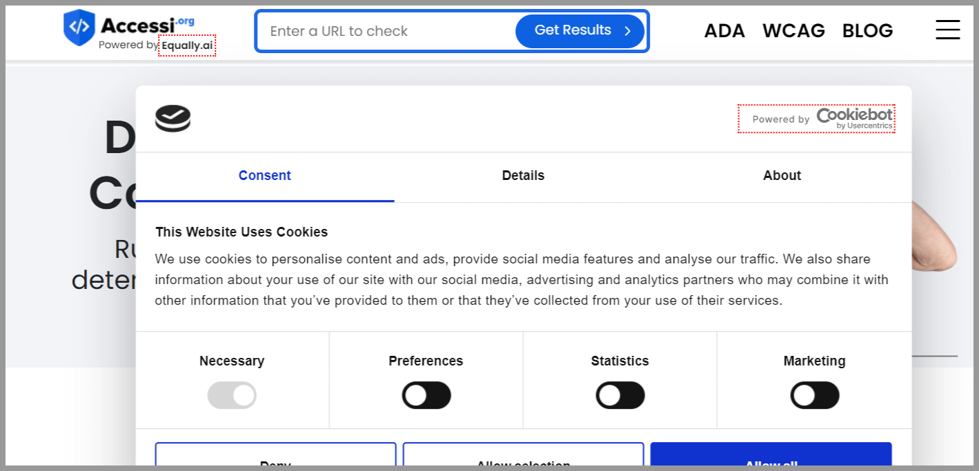Viewport: 979px width, 471px height.
Task: Focus the Enter a URL to check field
Action: tap(386, 31)
